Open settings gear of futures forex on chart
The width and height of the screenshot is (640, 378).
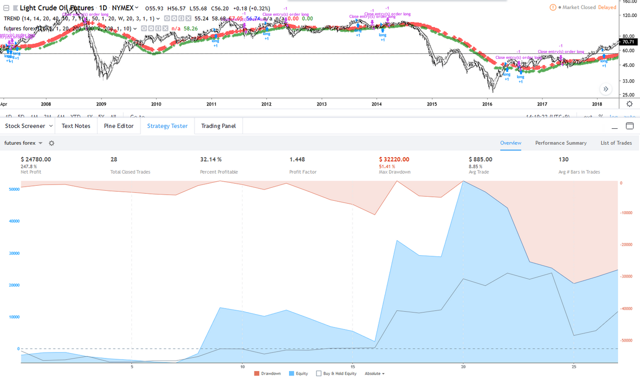[x=151, y=28]
